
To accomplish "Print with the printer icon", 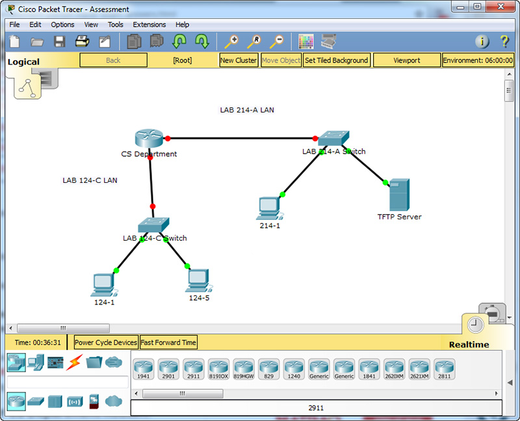I will click(82, 41).
